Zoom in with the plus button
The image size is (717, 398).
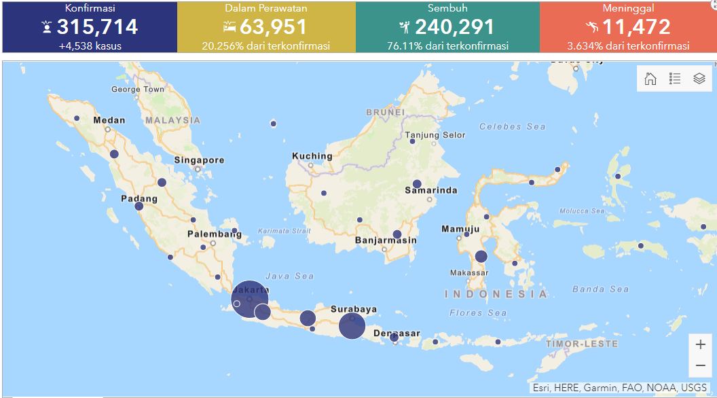701,344
